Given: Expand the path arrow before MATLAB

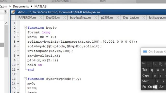Looking at the screenshot, I should coord(32,6).
